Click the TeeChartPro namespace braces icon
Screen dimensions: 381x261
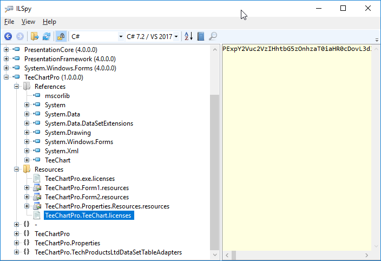27,233
